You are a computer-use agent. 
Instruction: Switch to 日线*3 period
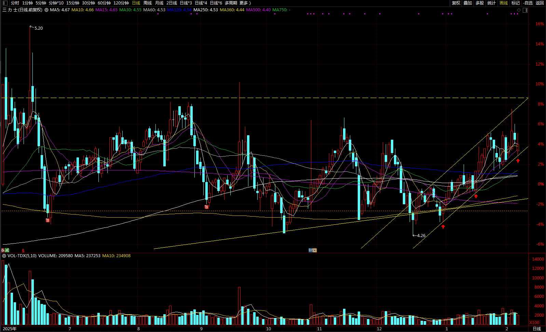186,3
